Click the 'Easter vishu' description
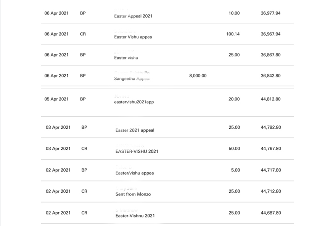The width and height of the screenshot is (333, 226). point(126,58)
